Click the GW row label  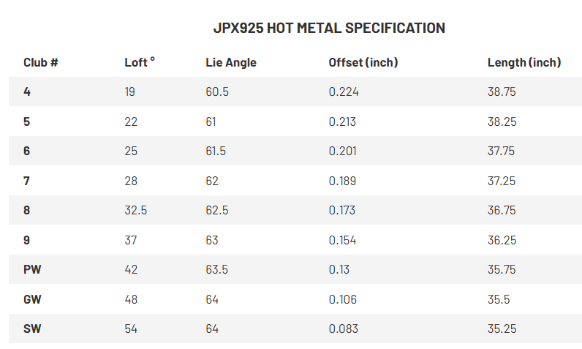pos(32,299)
